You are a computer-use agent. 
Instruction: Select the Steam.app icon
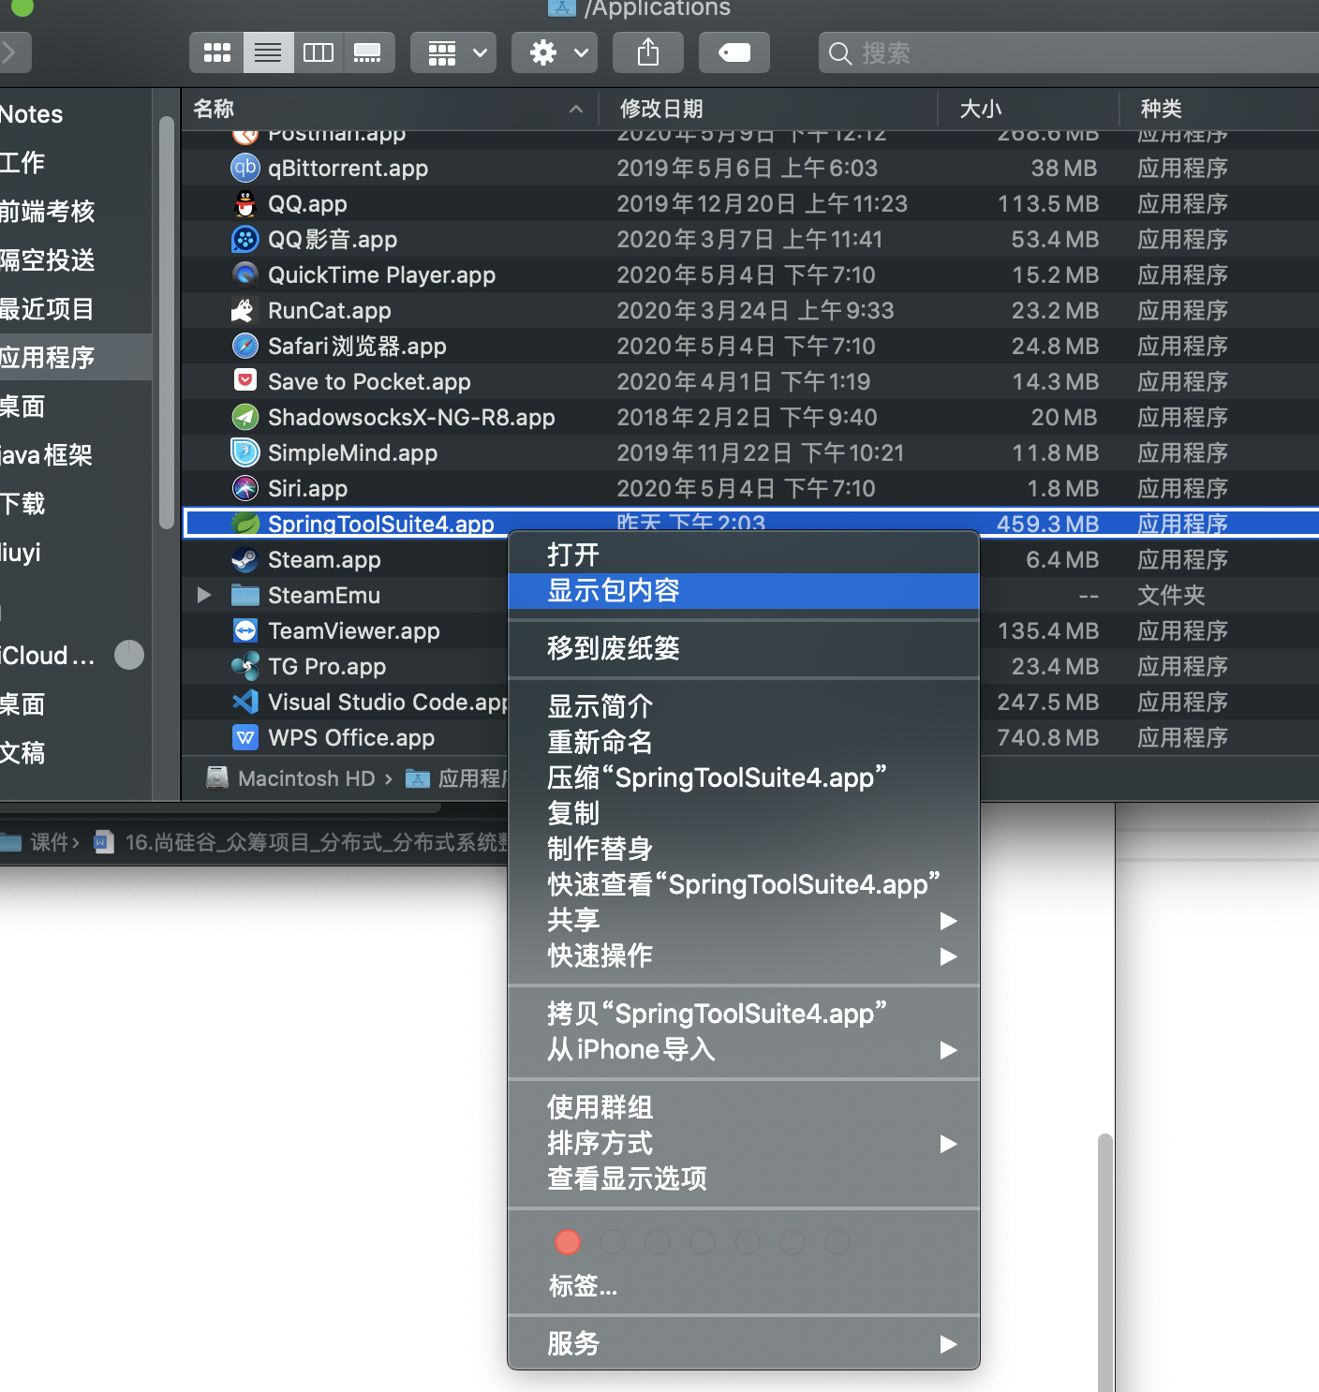click(245, 559)
